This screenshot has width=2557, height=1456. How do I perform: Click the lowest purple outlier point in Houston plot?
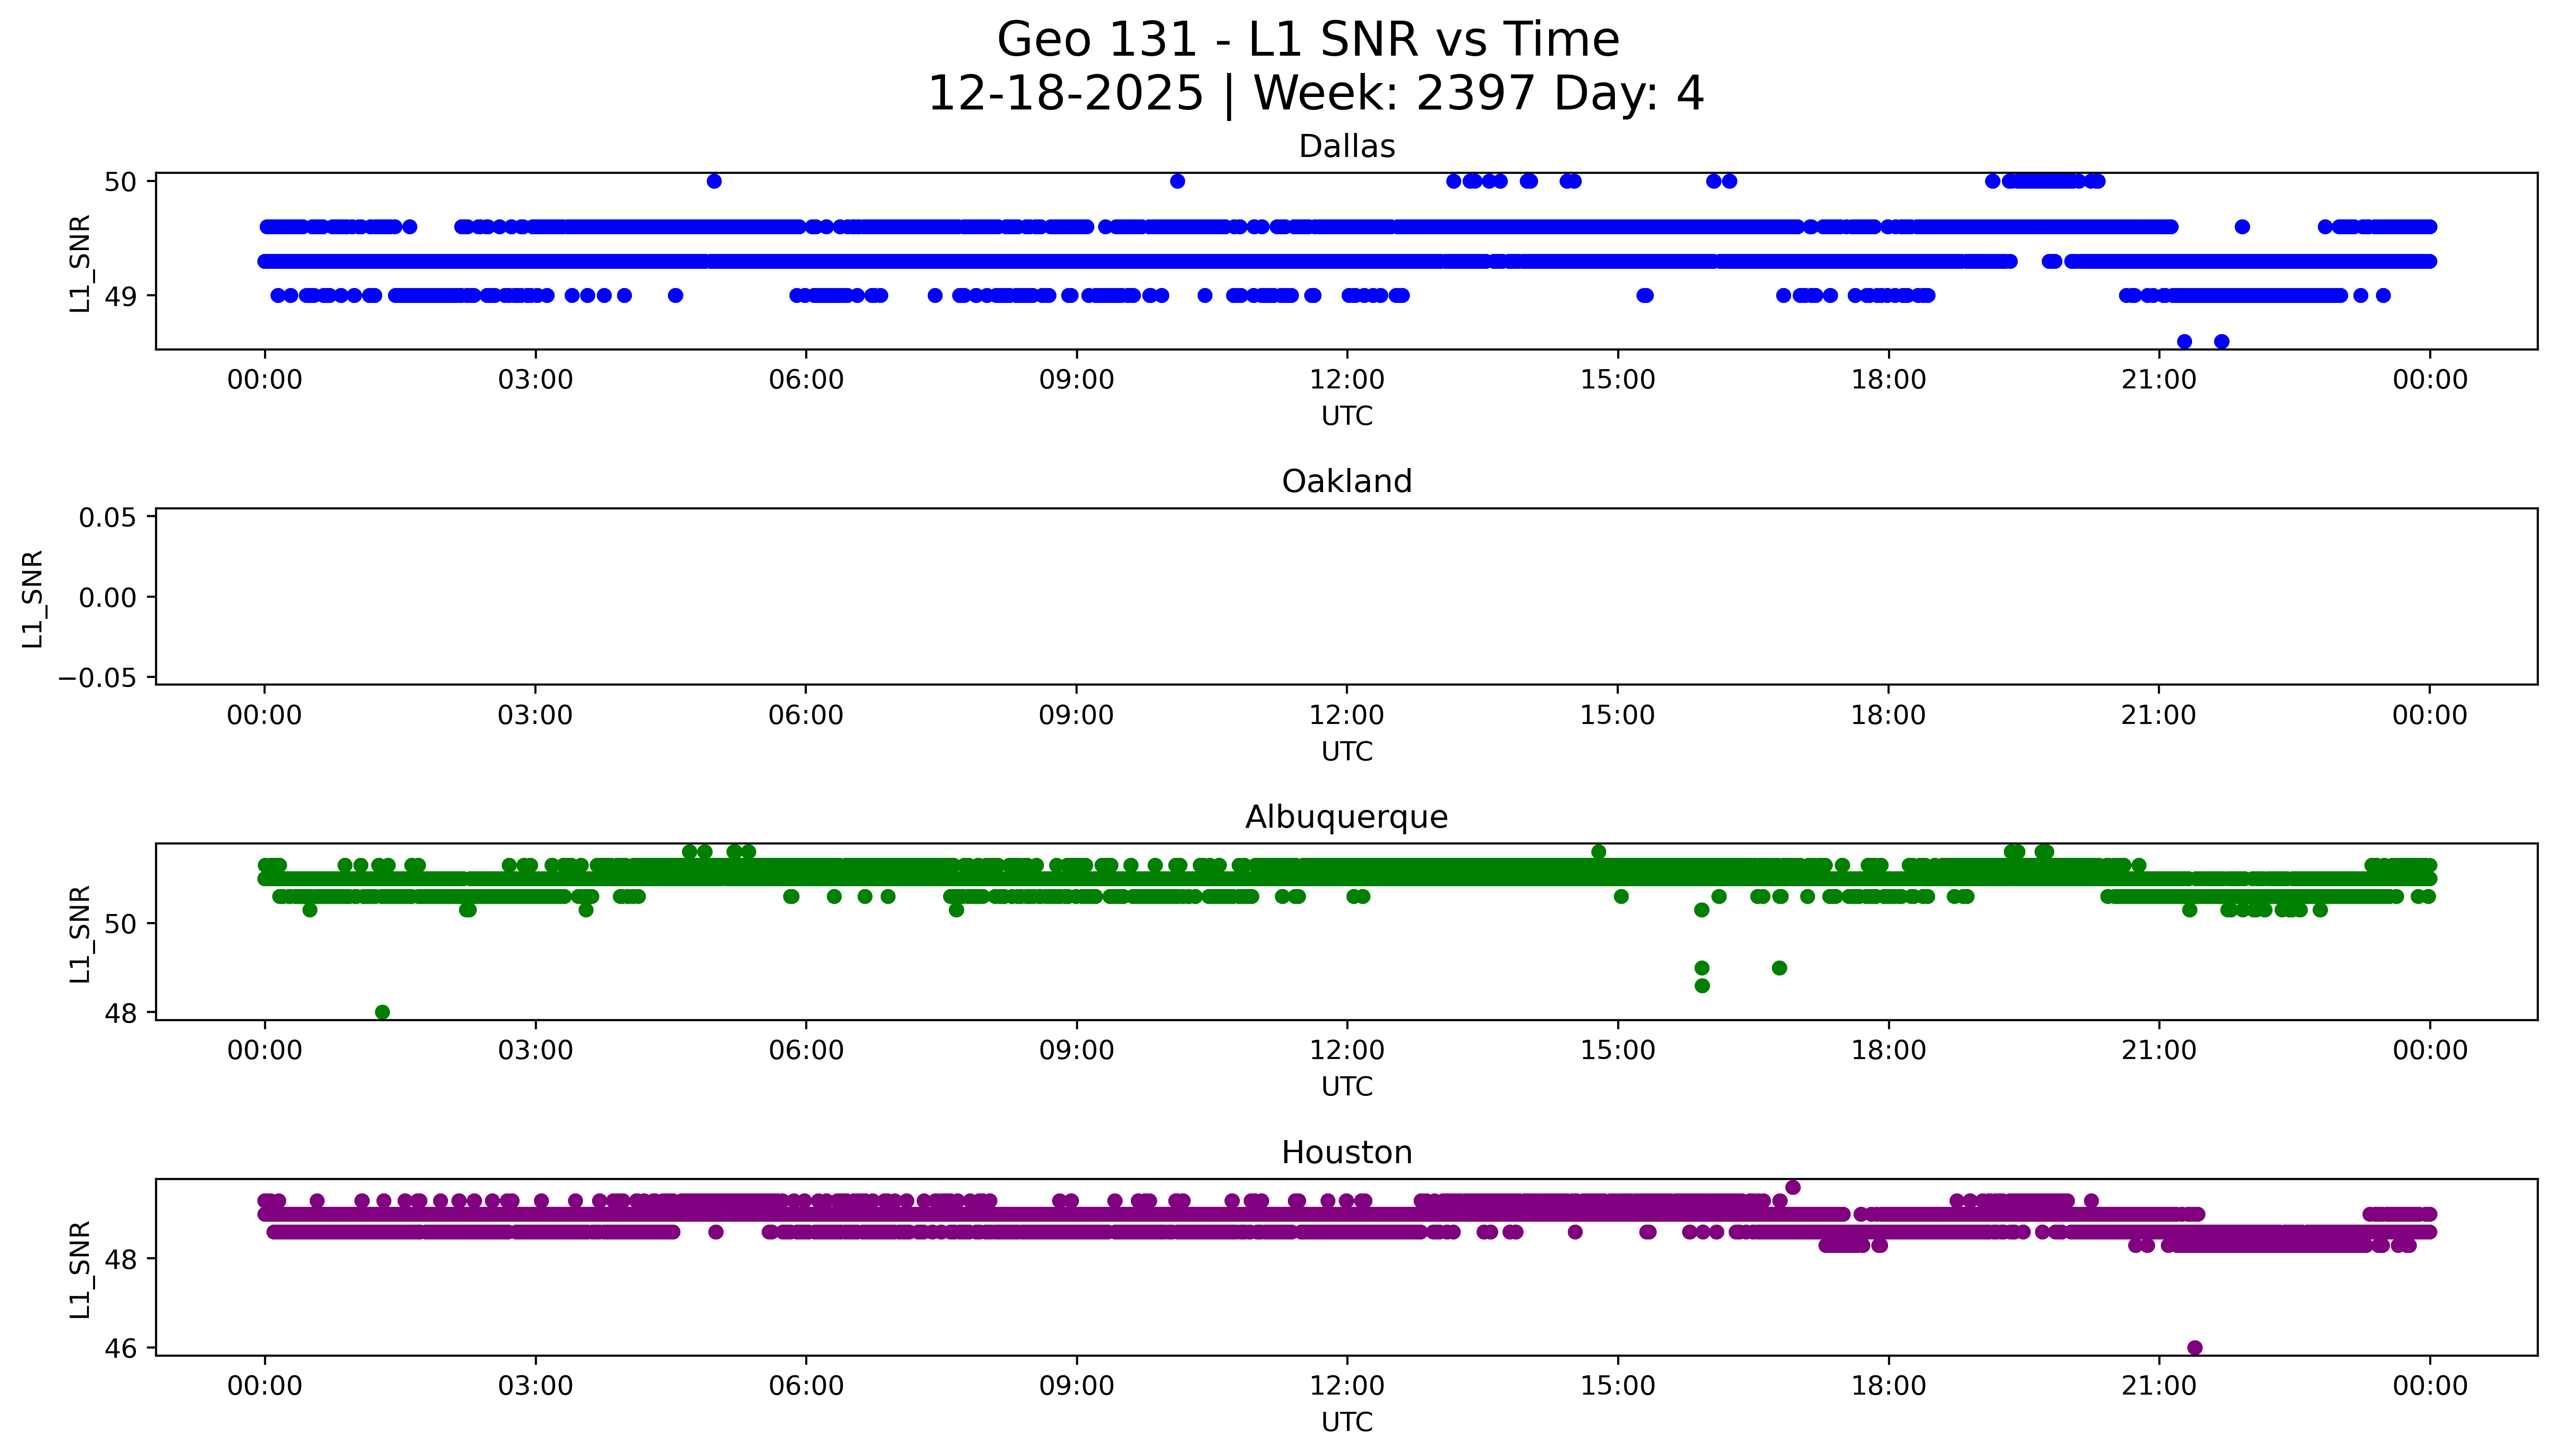point(2195,1347)
